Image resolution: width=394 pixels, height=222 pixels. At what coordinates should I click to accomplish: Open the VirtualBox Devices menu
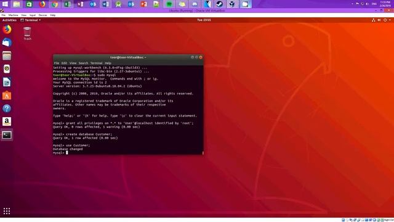coord(42,15)
